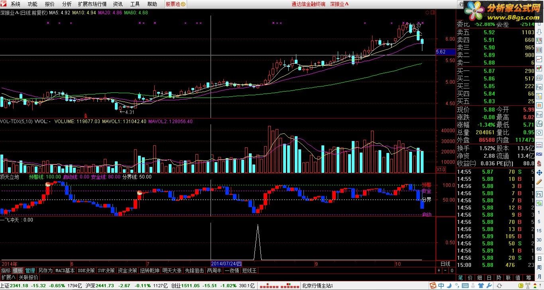544x290 pixels.
Task: Select the 筹 tab
Action: 529,278
